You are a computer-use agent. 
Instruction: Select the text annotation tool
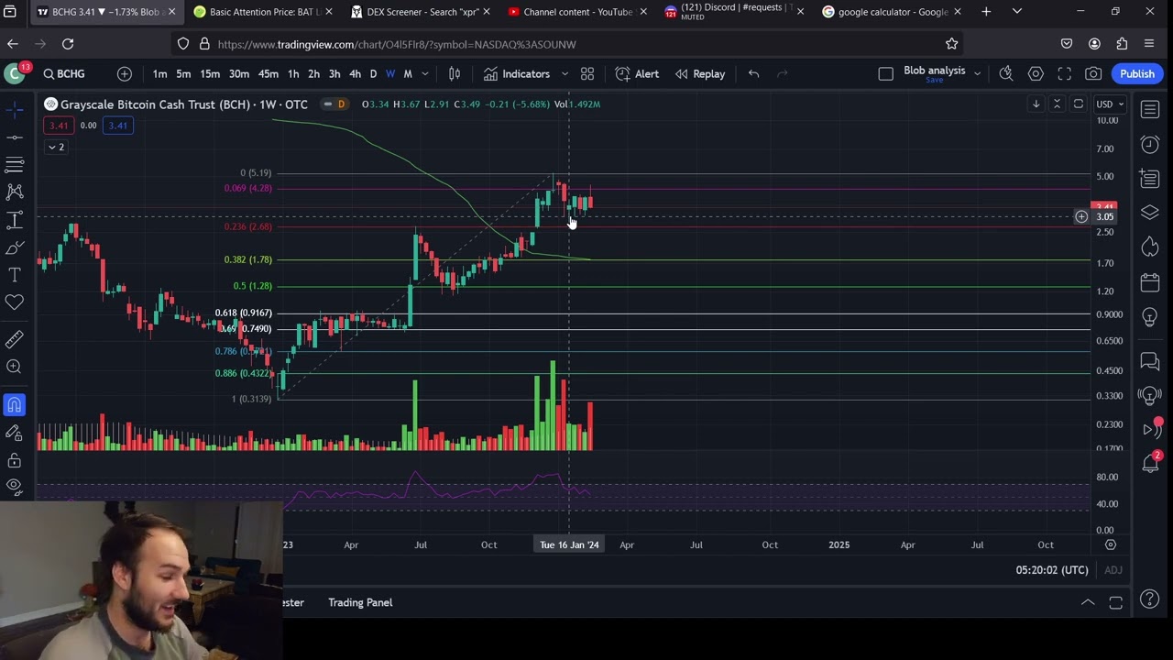click(15, 275)
